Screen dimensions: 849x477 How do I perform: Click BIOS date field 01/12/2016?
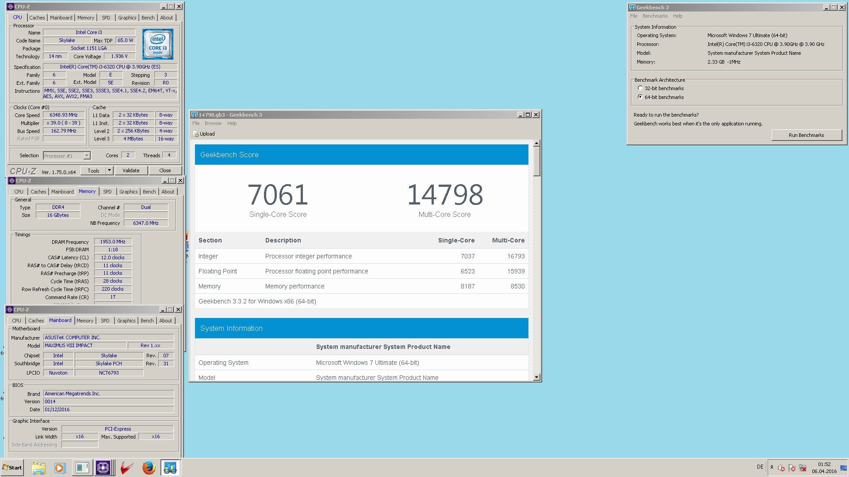[109, 409]
